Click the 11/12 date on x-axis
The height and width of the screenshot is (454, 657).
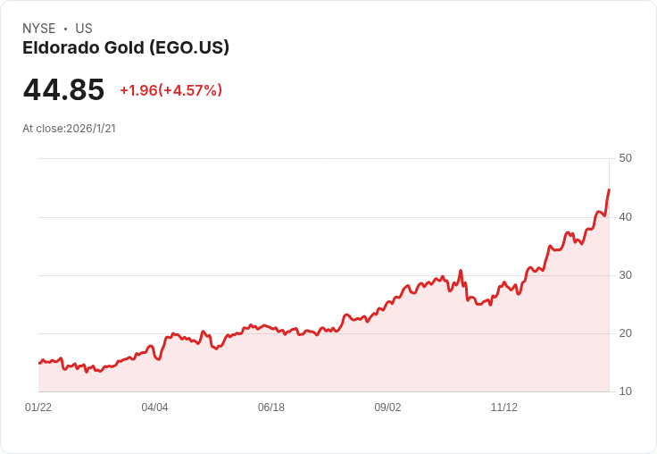503,408
